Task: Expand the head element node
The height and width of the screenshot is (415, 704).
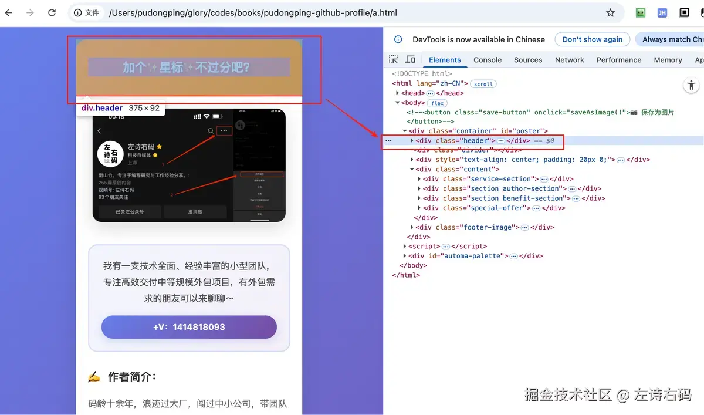Action: pos(398,93)
